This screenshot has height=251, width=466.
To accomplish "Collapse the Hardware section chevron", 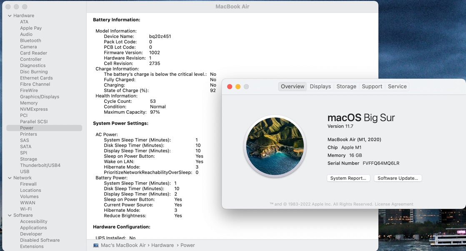I will click(10, 16).
